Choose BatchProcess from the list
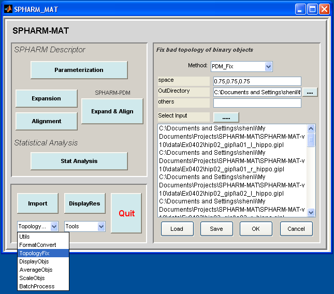Screen dimensions: 334x294 tap(43, 286)
